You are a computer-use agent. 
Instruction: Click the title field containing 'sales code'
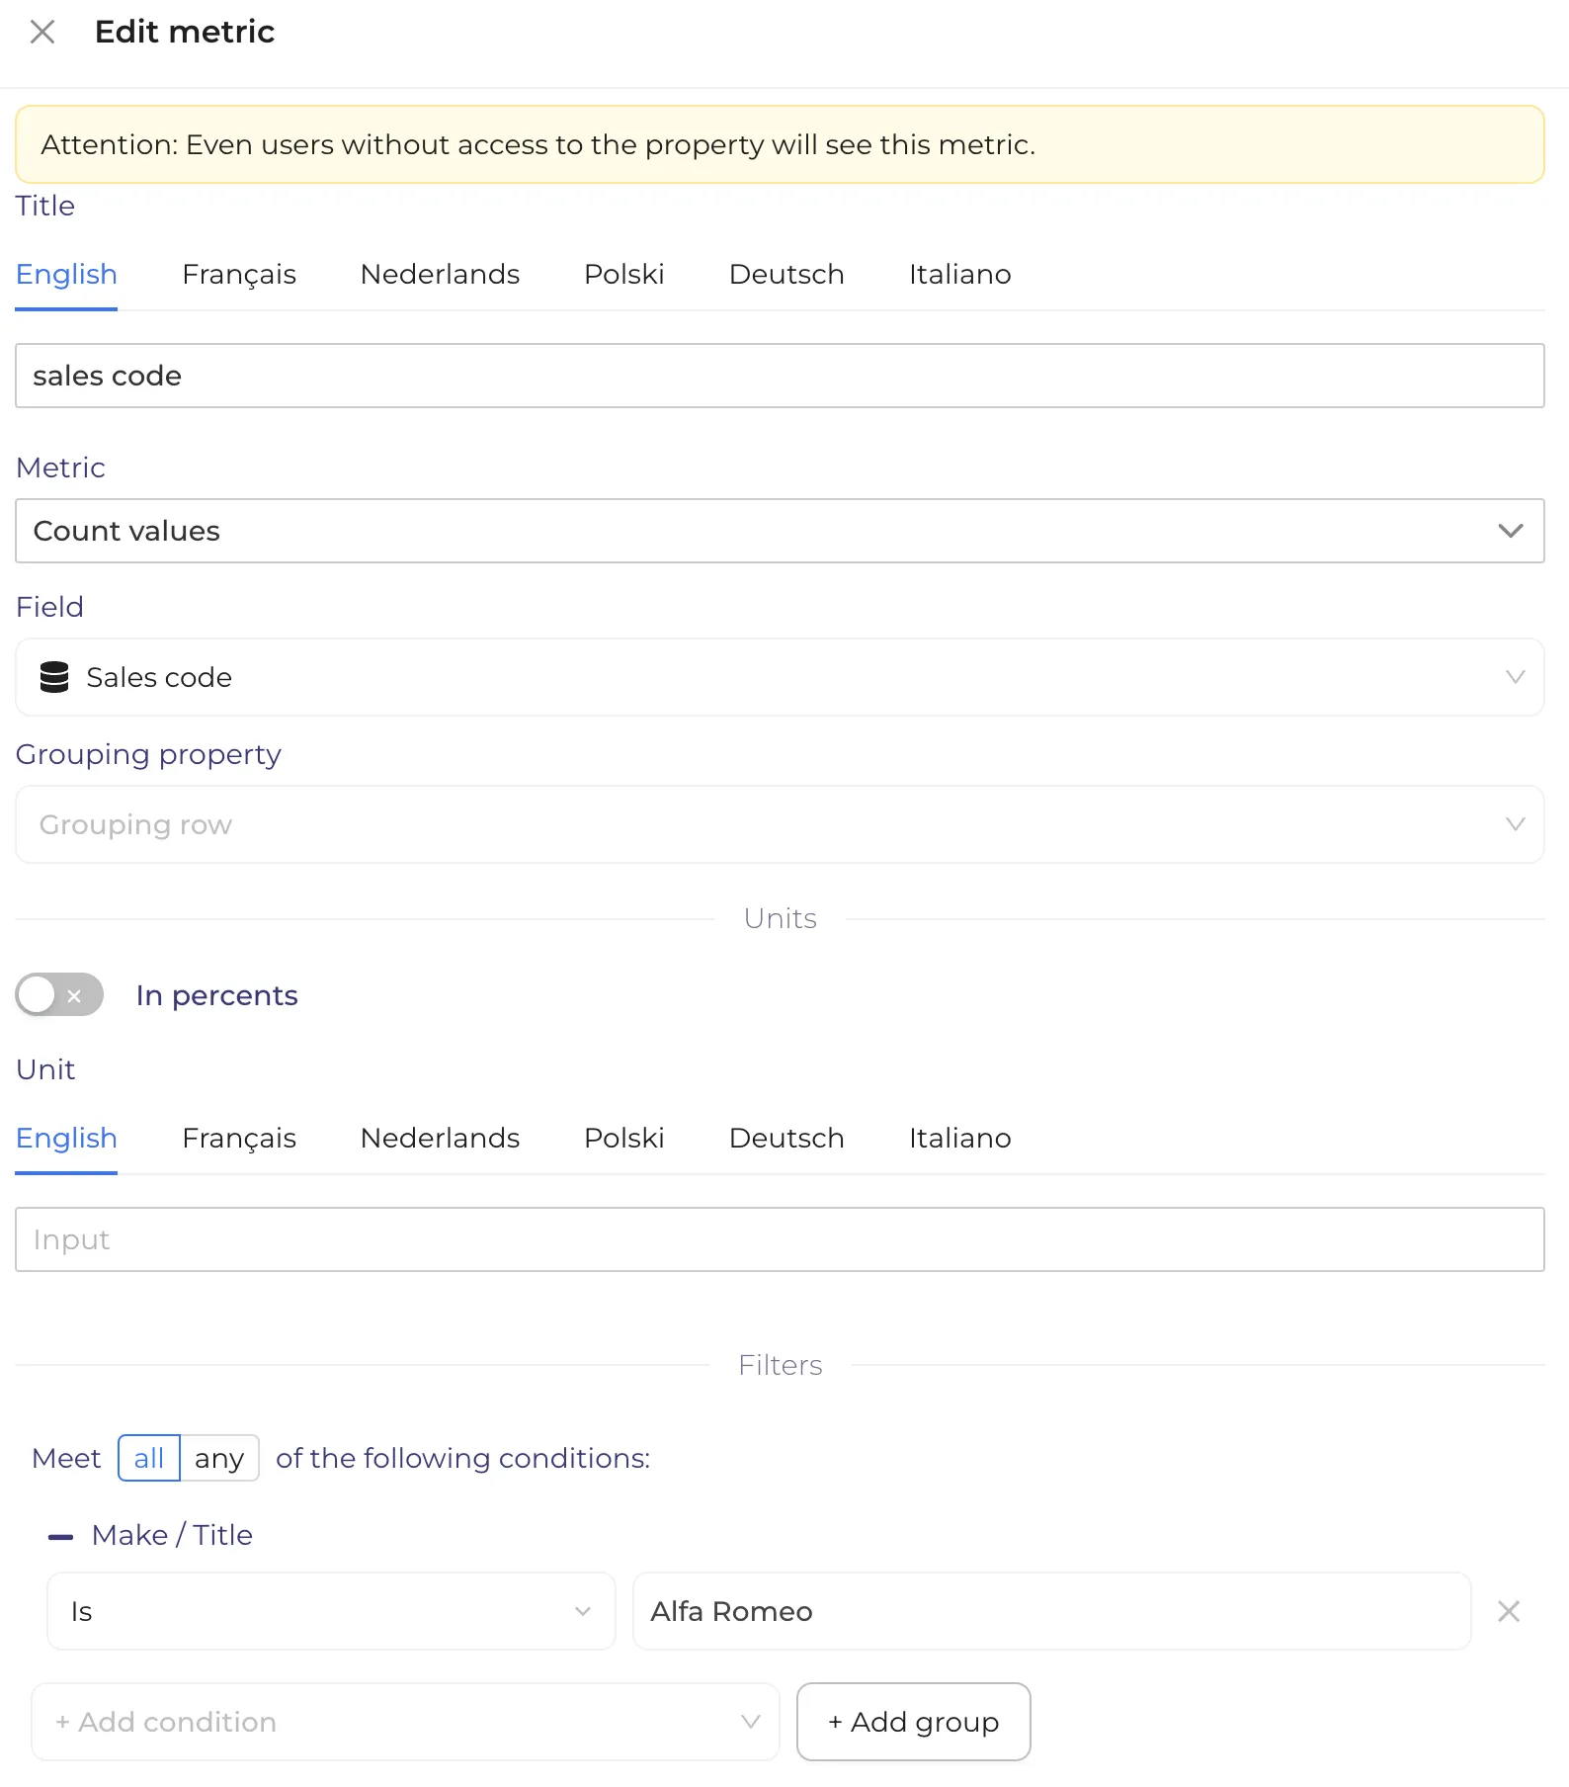[x=780, y=376]
